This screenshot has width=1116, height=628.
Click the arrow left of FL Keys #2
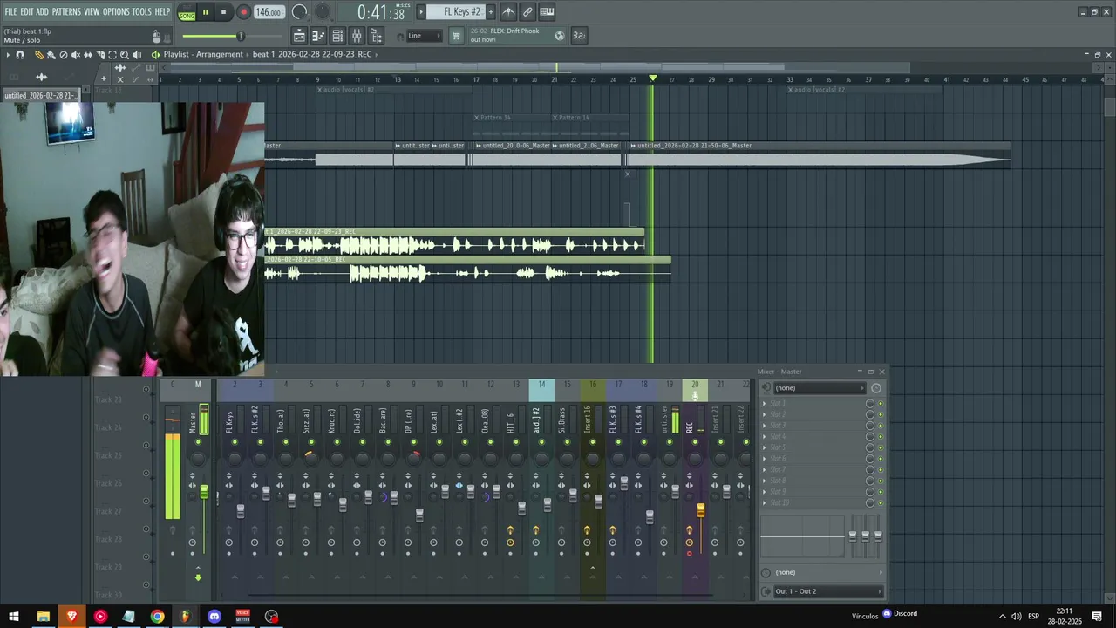point(421,11)
